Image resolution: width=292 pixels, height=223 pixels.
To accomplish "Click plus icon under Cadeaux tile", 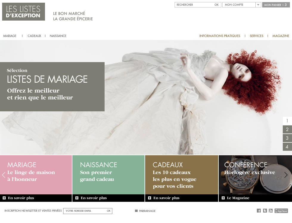I will click(x=149, y=198).
